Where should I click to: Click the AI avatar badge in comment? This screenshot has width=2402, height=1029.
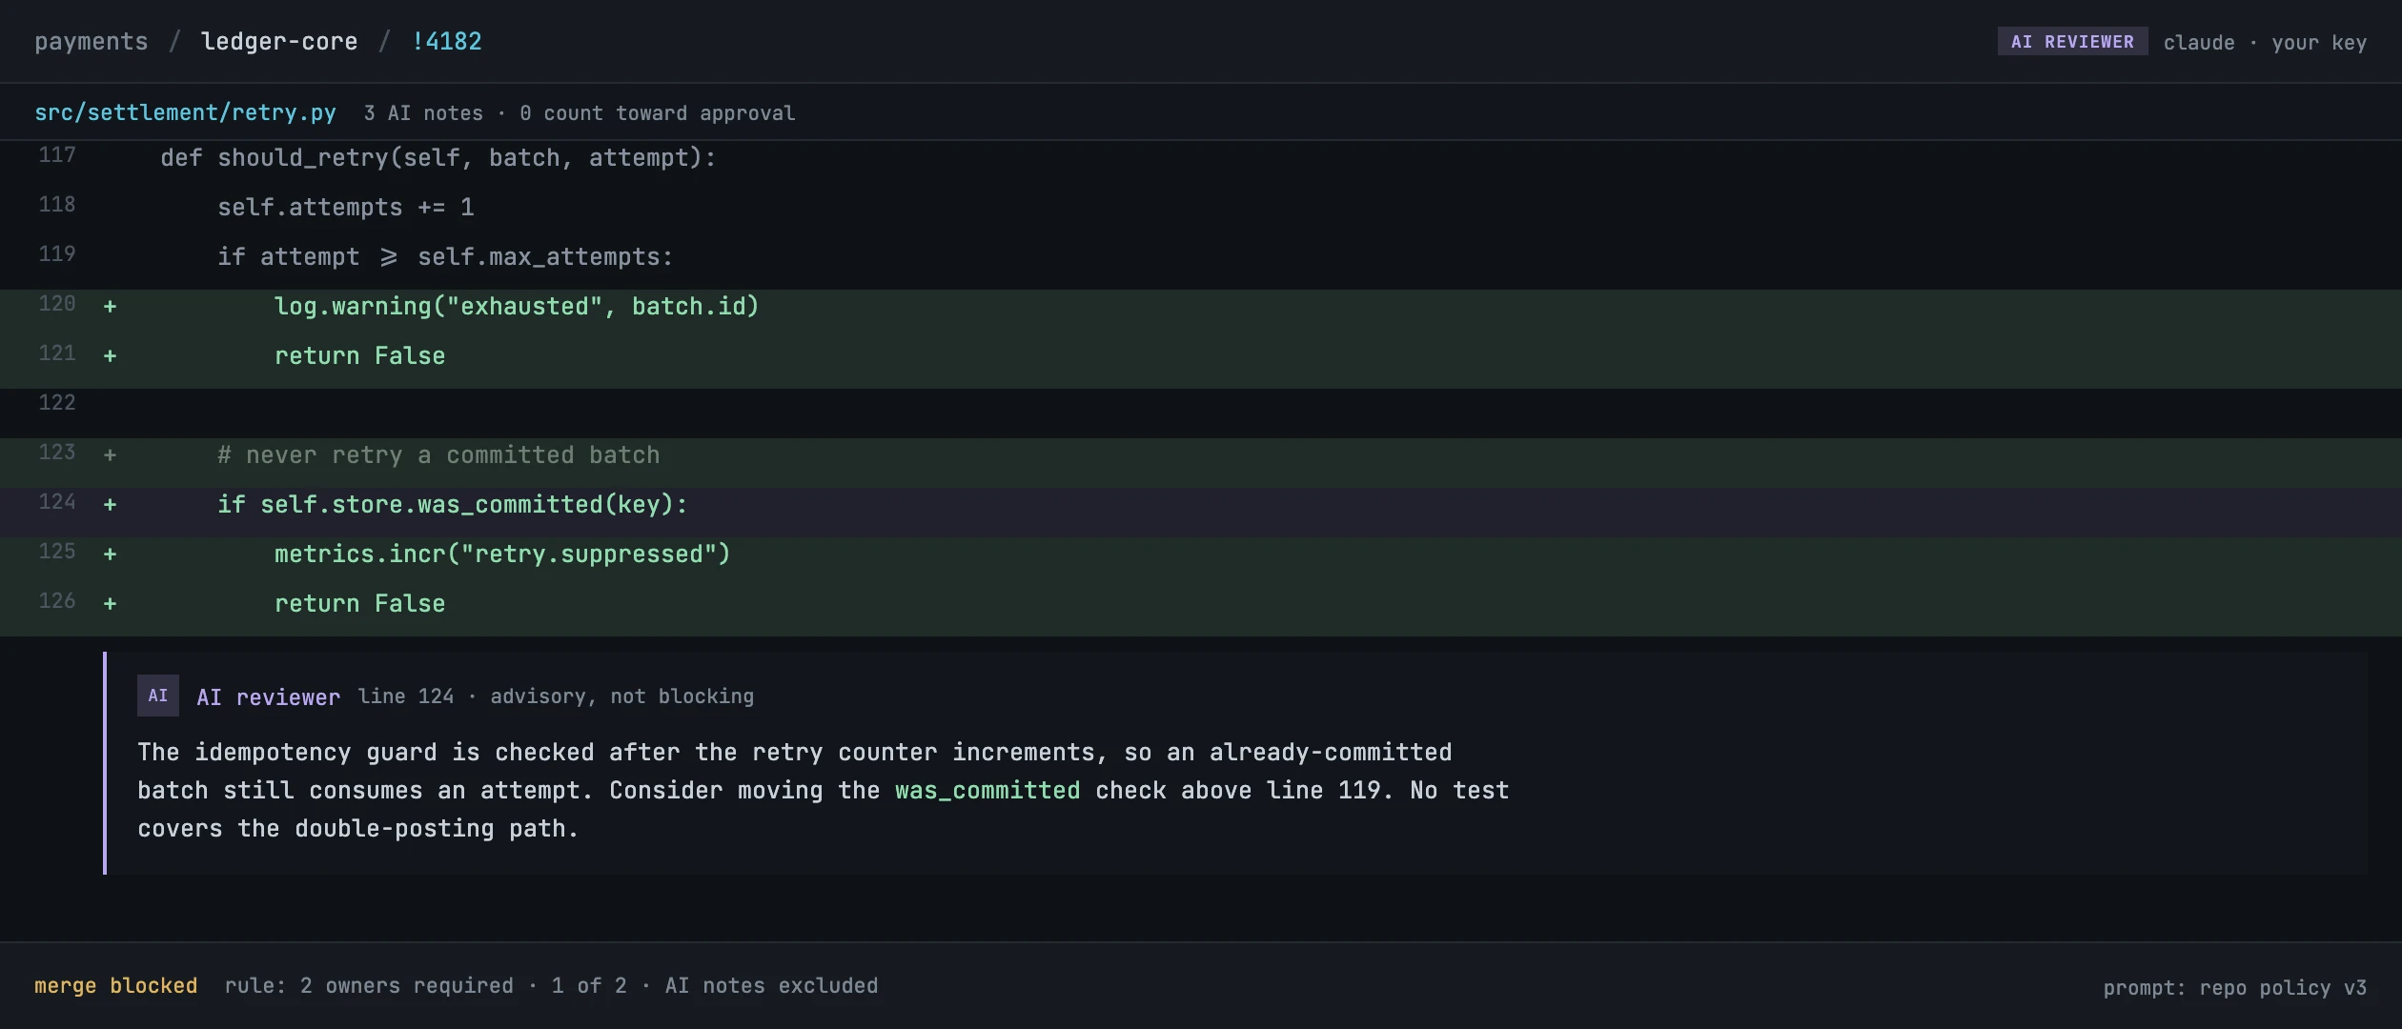[158, 696]
